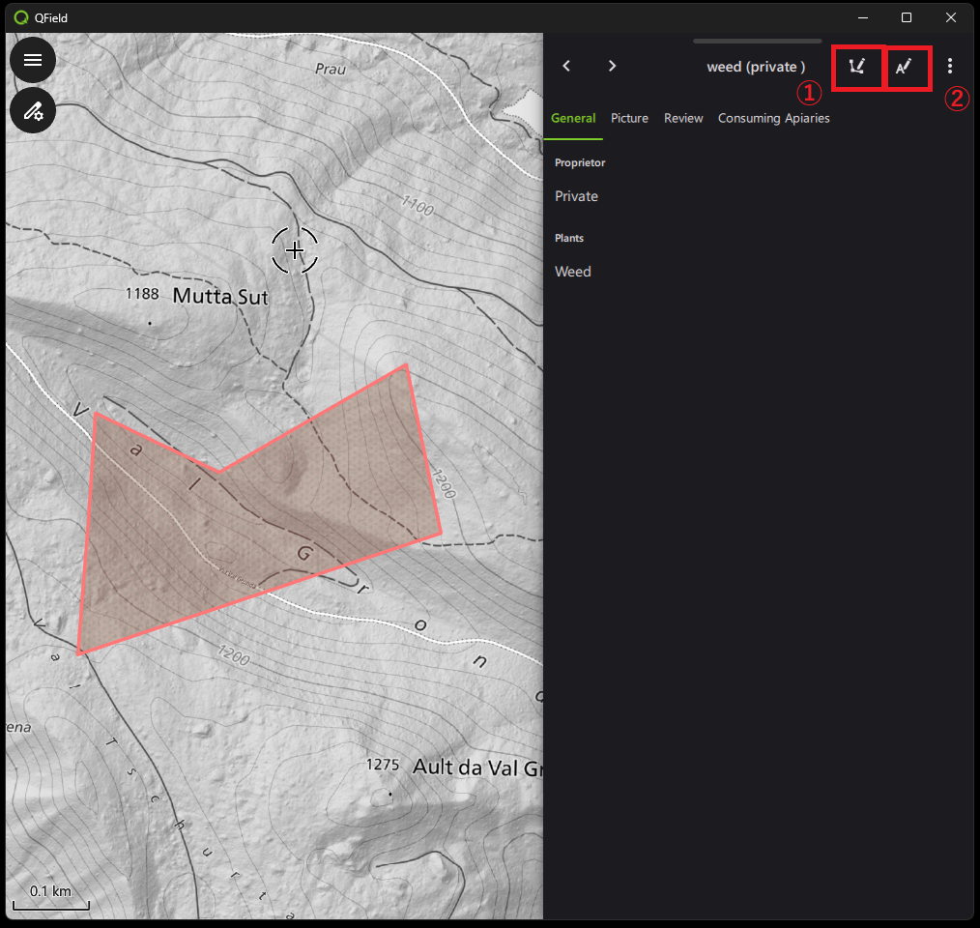The image size is (980, 928).
Task: Switch to the General tab
Action: tap(573, 118)
